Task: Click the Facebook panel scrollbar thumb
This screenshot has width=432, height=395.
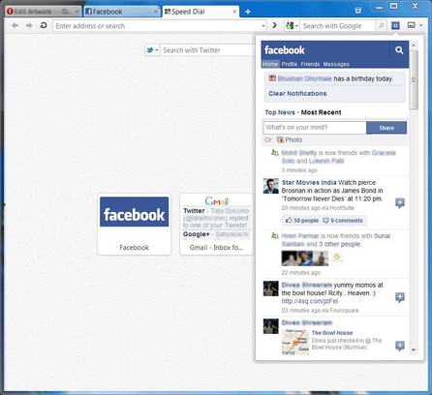Action: pos(414,80)
